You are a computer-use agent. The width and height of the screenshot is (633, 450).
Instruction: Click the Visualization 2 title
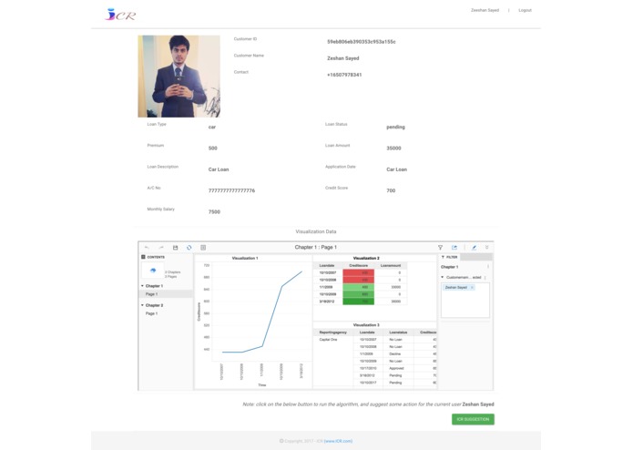[366, 258]
